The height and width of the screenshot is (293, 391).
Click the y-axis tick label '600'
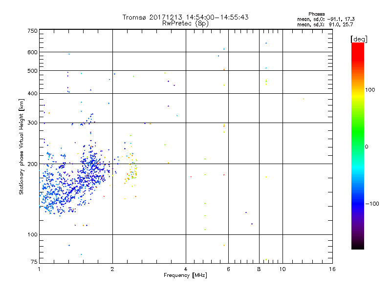point(32,52)
